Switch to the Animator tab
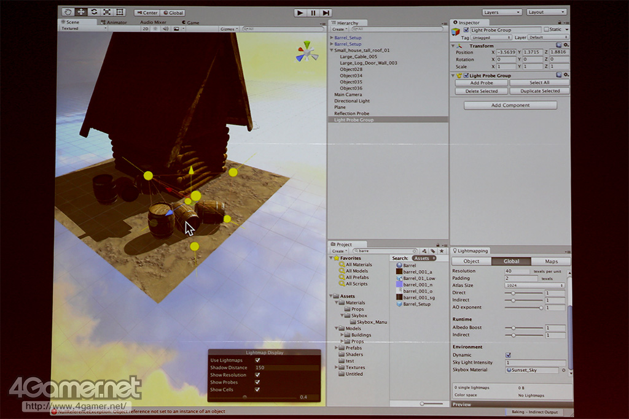The image size is (629, 419). coord(114,23)
